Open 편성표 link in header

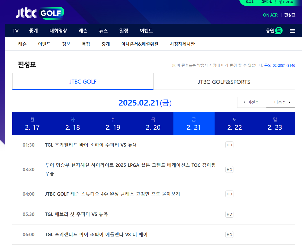[x=290, y=15]
